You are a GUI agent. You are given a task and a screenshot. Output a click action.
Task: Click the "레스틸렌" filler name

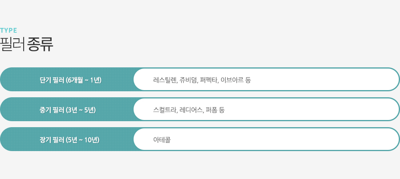click(x=164, y=80)
